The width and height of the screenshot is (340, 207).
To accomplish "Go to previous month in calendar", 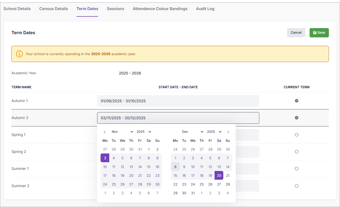I will pyautogui.click(x=105, y=132).
